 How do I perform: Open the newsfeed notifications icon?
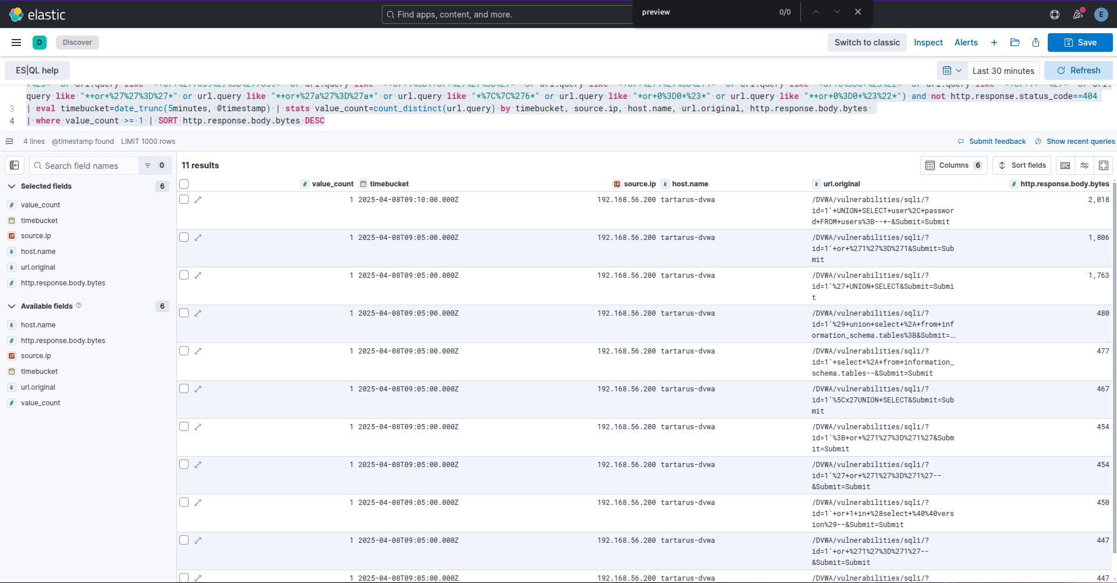tap(1077, 15)
